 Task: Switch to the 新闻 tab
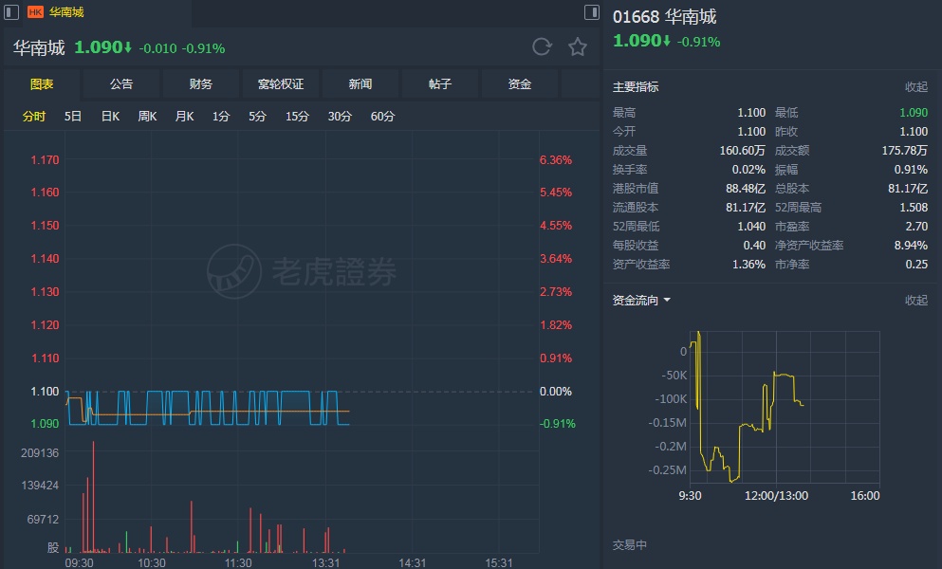tap(360, 84)
